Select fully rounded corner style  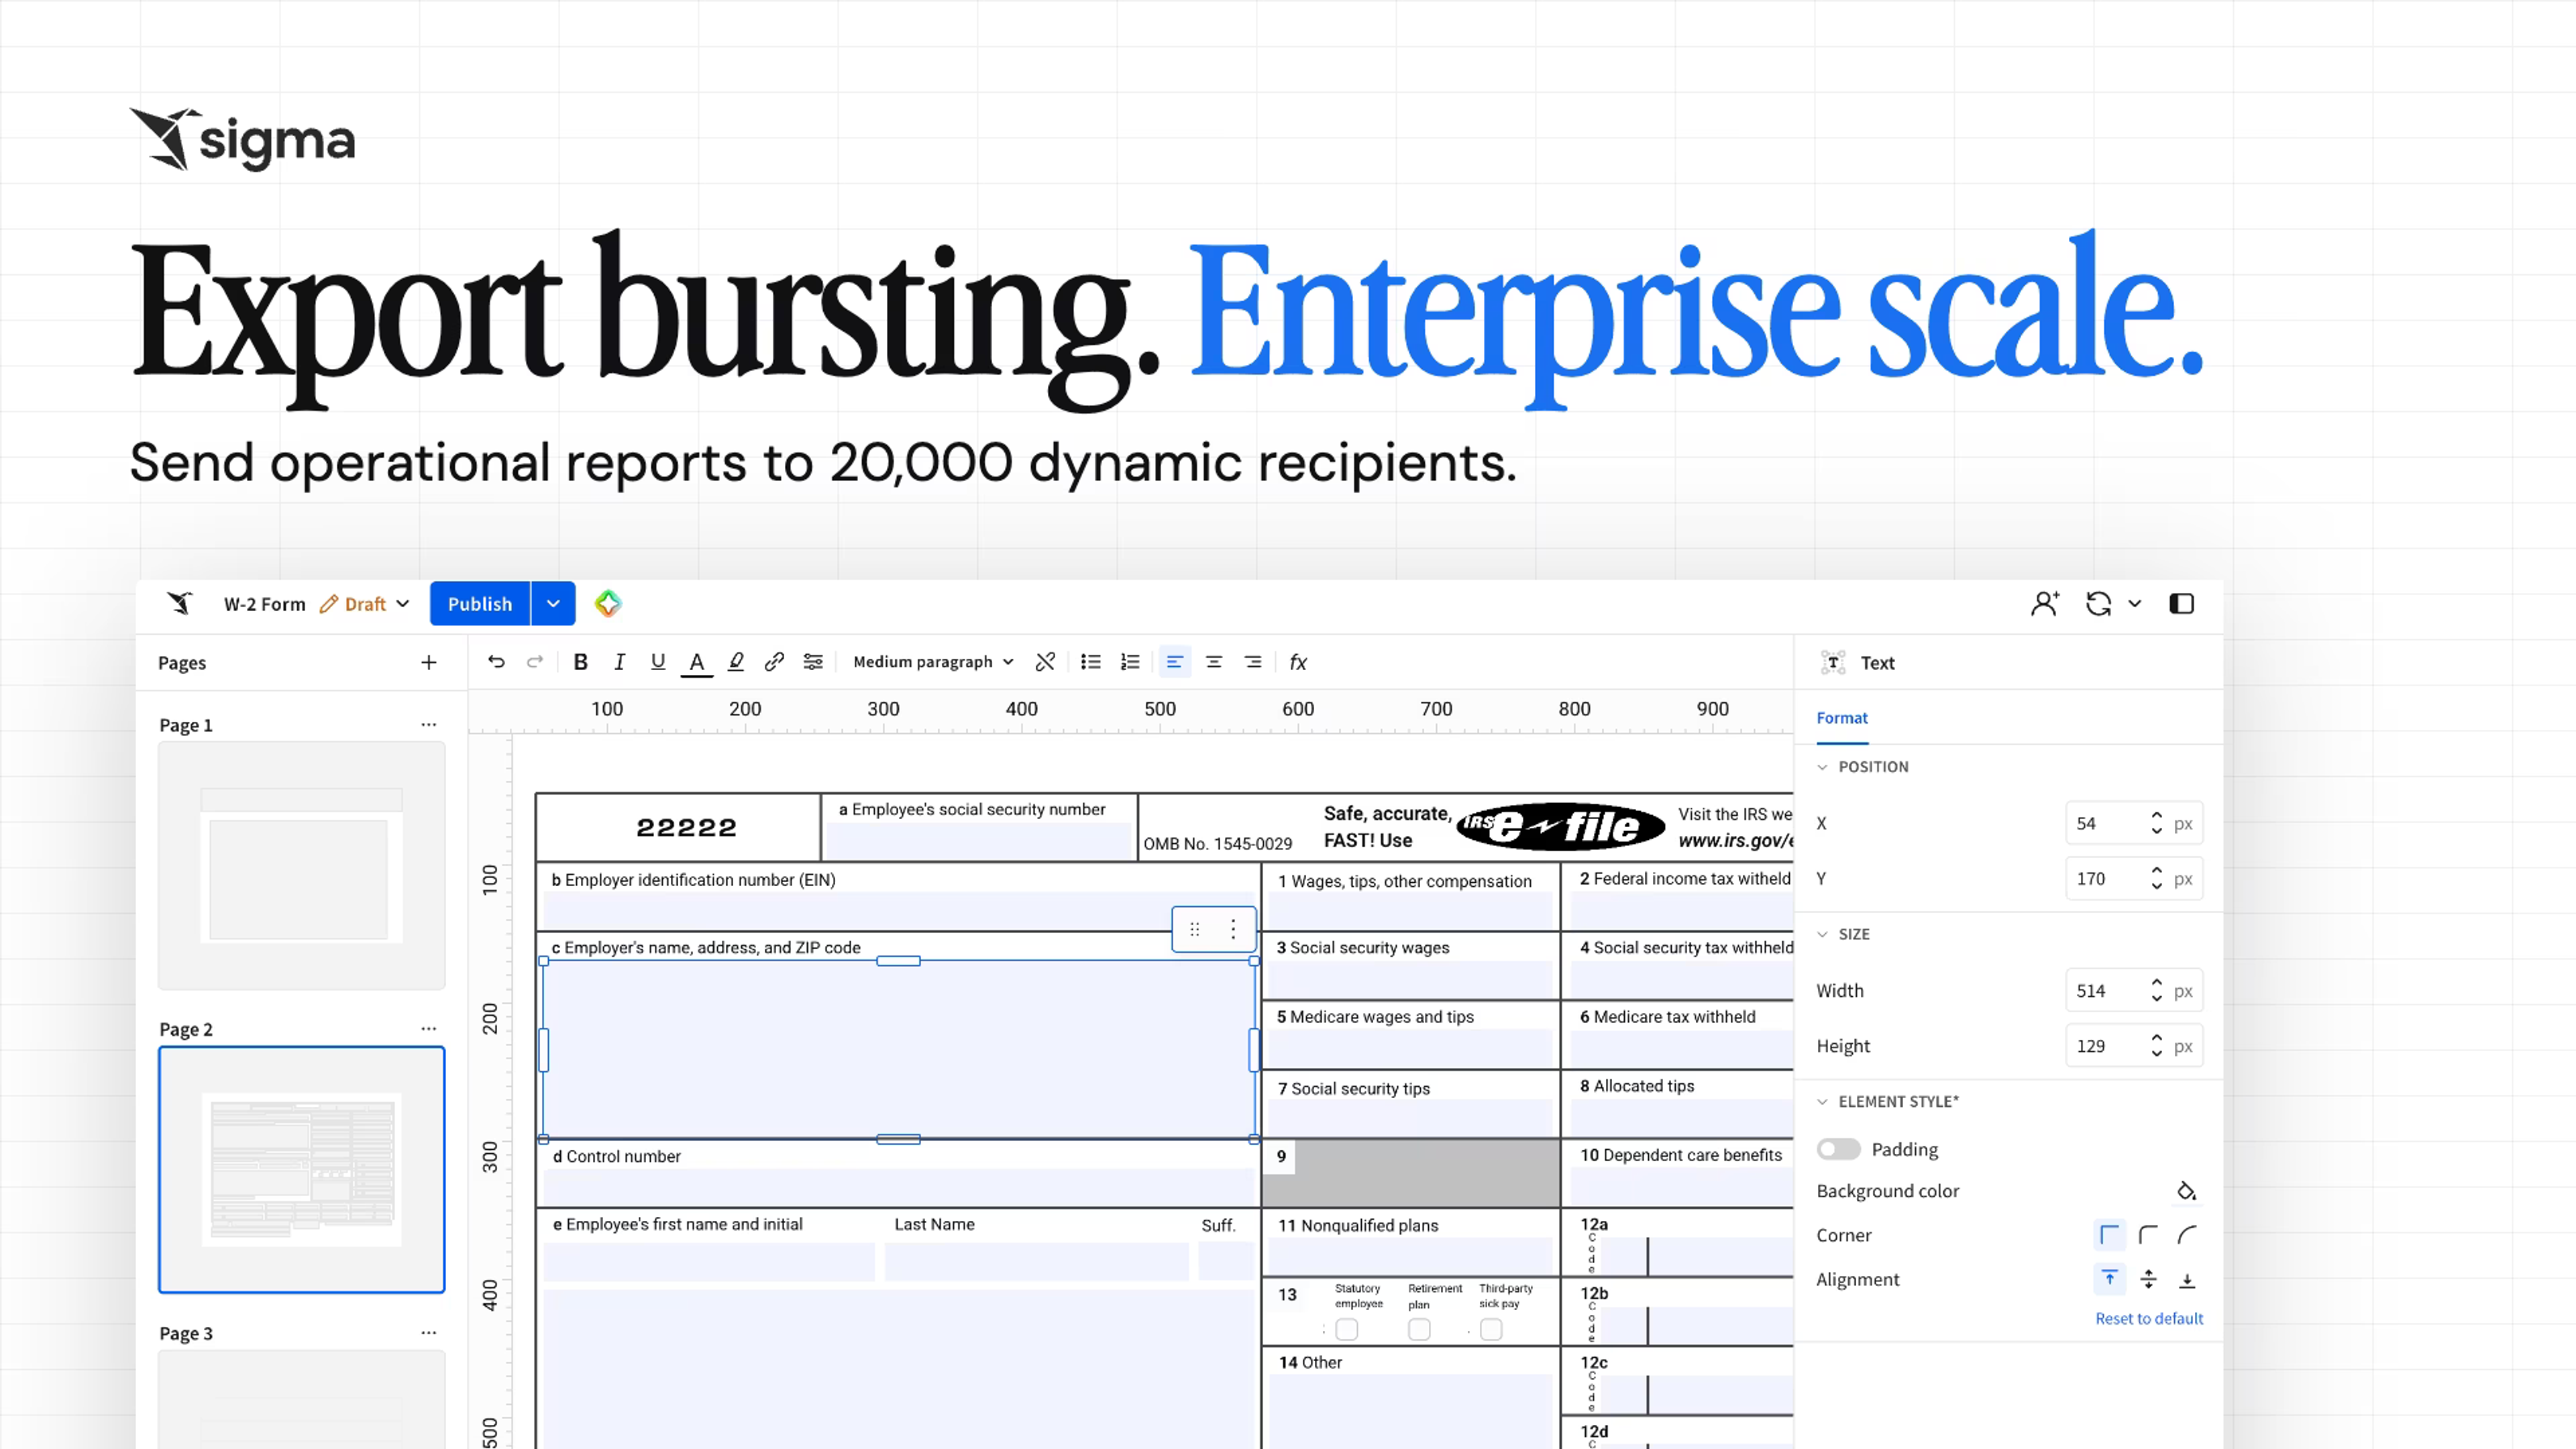[x=2187, y=1235]
